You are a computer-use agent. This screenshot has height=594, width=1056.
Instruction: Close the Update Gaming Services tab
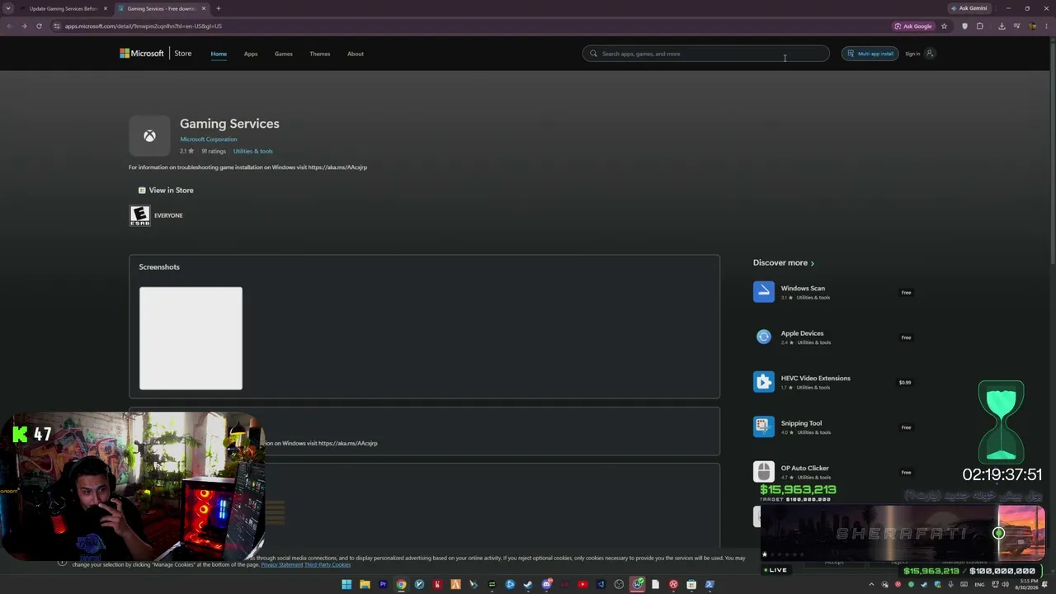coord(105,8)
